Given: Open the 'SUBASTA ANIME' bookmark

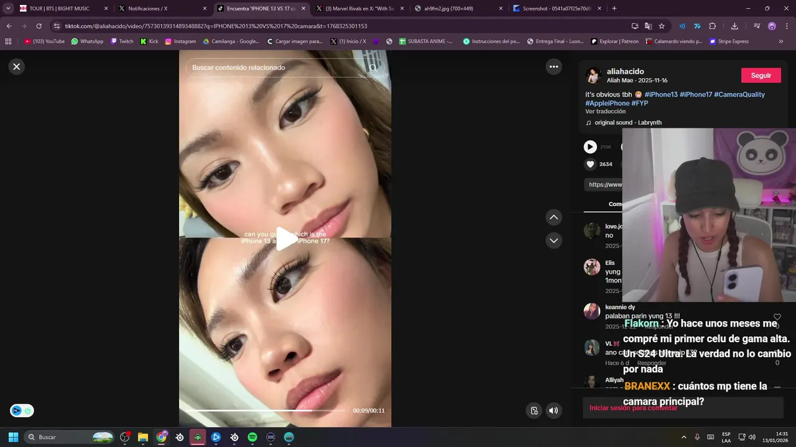Looking at the screenshot, I should pos(426,42).
